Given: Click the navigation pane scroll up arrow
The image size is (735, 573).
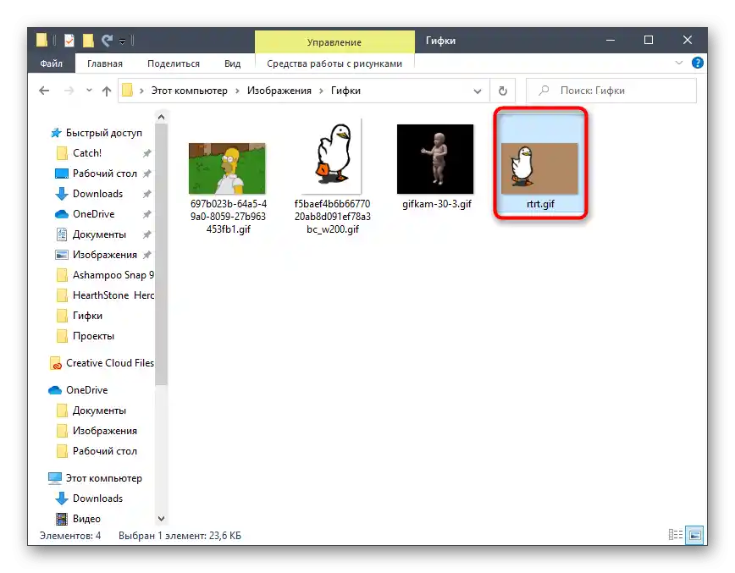Looking at the screenshot, I should tap(161, 117).
